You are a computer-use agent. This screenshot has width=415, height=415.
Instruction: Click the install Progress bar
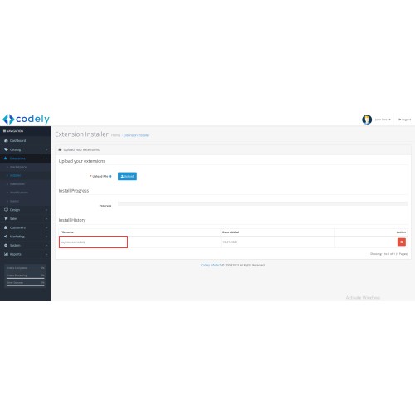pos(262,204)
